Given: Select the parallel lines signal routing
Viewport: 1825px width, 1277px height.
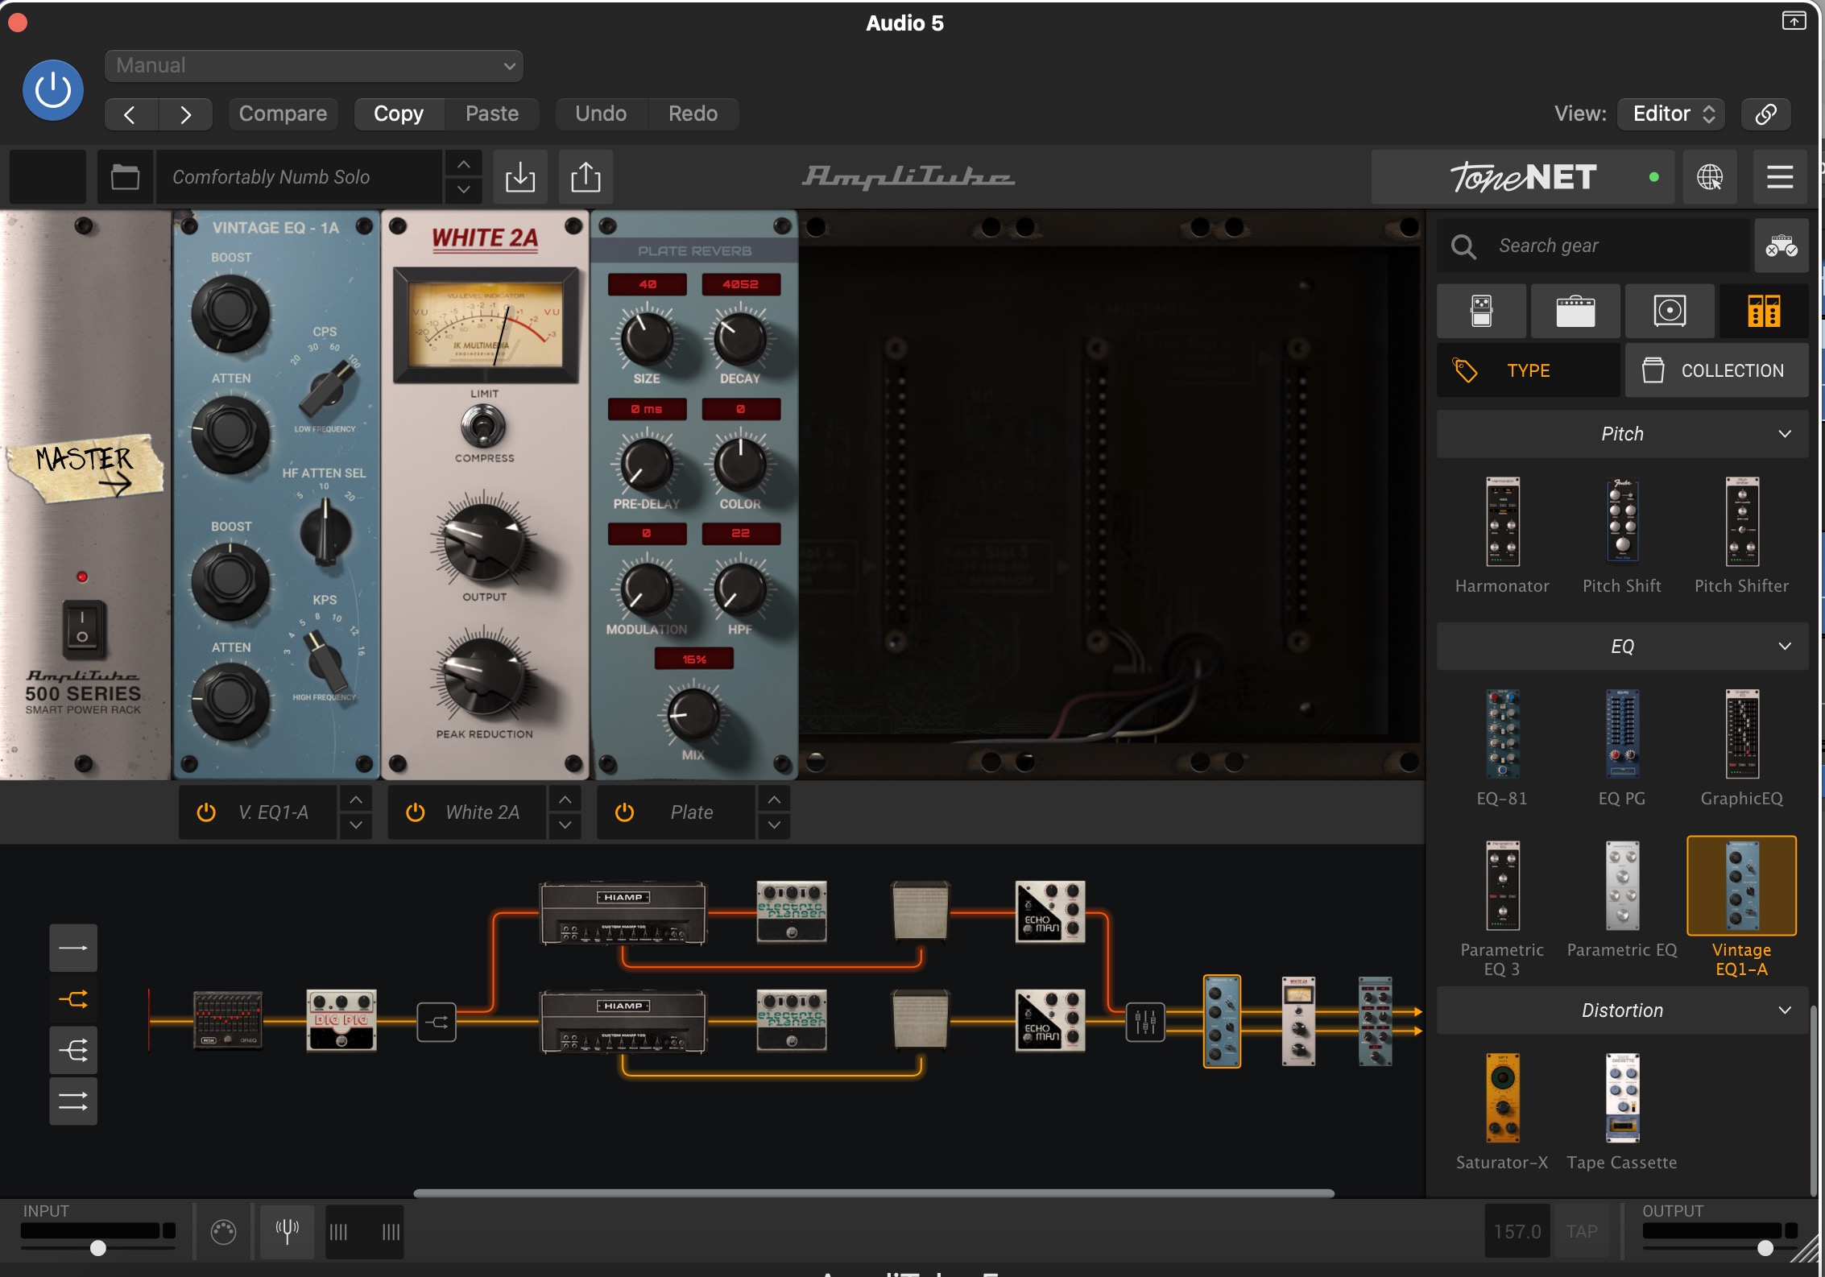Looking at the screenshot, I should coord(73,1101).
